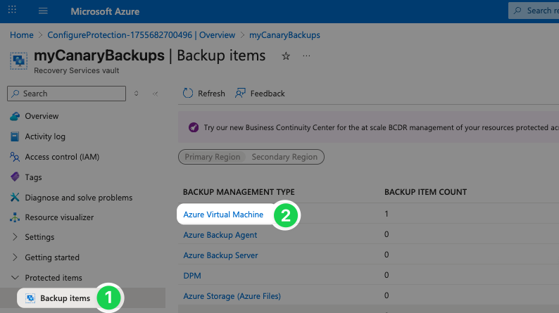This screenshot has width=559, height=313.
Task: Refresh the backup items list
Action: click(204, 94)
